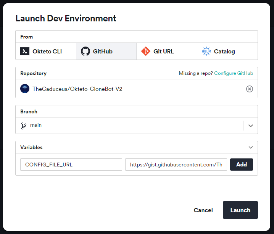Click the TheCaduceus repository avatar
Viewport: 274px width, 234px height.
[x=25, y=89]
